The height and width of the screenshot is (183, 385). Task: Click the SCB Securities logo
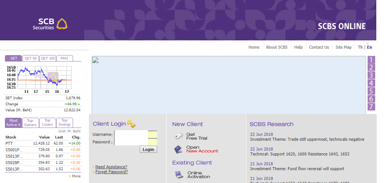(x=50, y=24)
